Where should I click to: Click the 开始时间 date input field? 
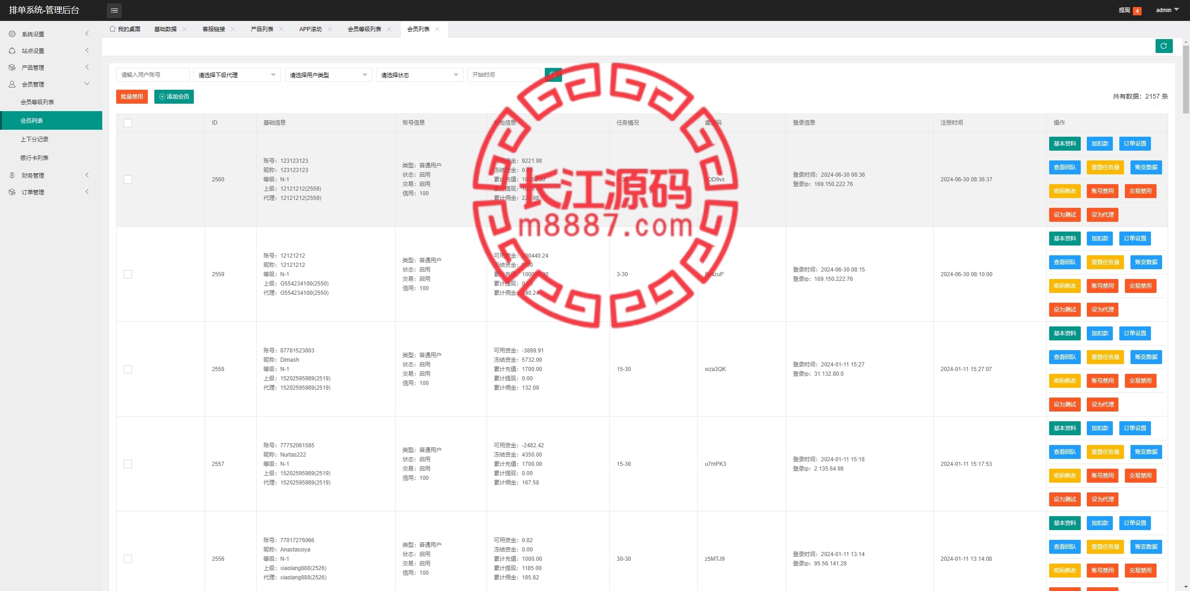coord(504,75)
